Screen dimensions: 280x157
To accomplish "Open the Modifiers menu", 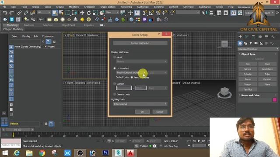I will click(x=74, y=7).
